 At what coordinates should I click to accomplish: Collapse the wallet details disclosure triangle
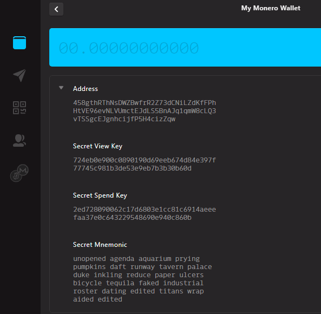pos(61,88)
